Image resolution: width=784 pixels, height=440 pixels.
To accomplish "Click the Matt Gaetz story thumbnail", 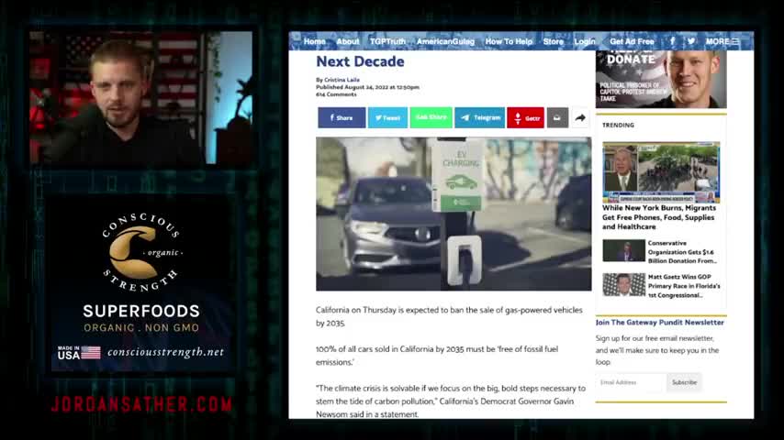I will 623,285.
